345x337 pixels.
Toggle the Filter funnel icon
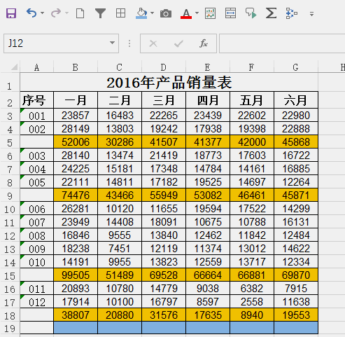[x=100, y=13]
